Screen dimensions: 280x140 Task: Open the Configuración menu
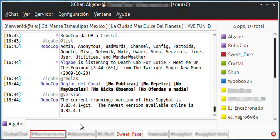point(73,14)
